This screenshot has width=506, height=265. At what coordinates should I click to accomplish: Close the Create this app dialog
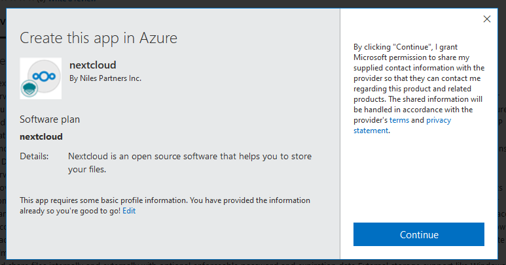pos(487,19)
